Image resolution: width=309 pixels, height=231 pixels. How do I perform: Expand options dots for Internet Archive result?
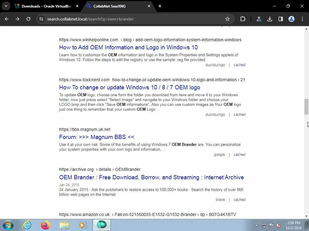pyautogui.click(x=229, y=200)
